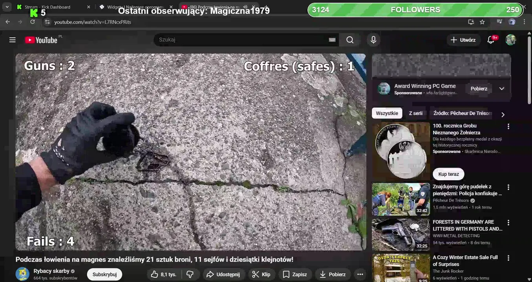Select the Z serii filter chip

[415, 114]
